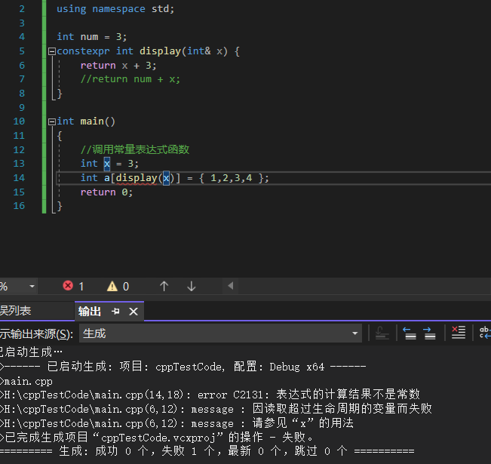Image resolution: width=491 pixels, height=464 pixels.
Task: Click the red error count indicator
Action: click(x=73, y=287)
